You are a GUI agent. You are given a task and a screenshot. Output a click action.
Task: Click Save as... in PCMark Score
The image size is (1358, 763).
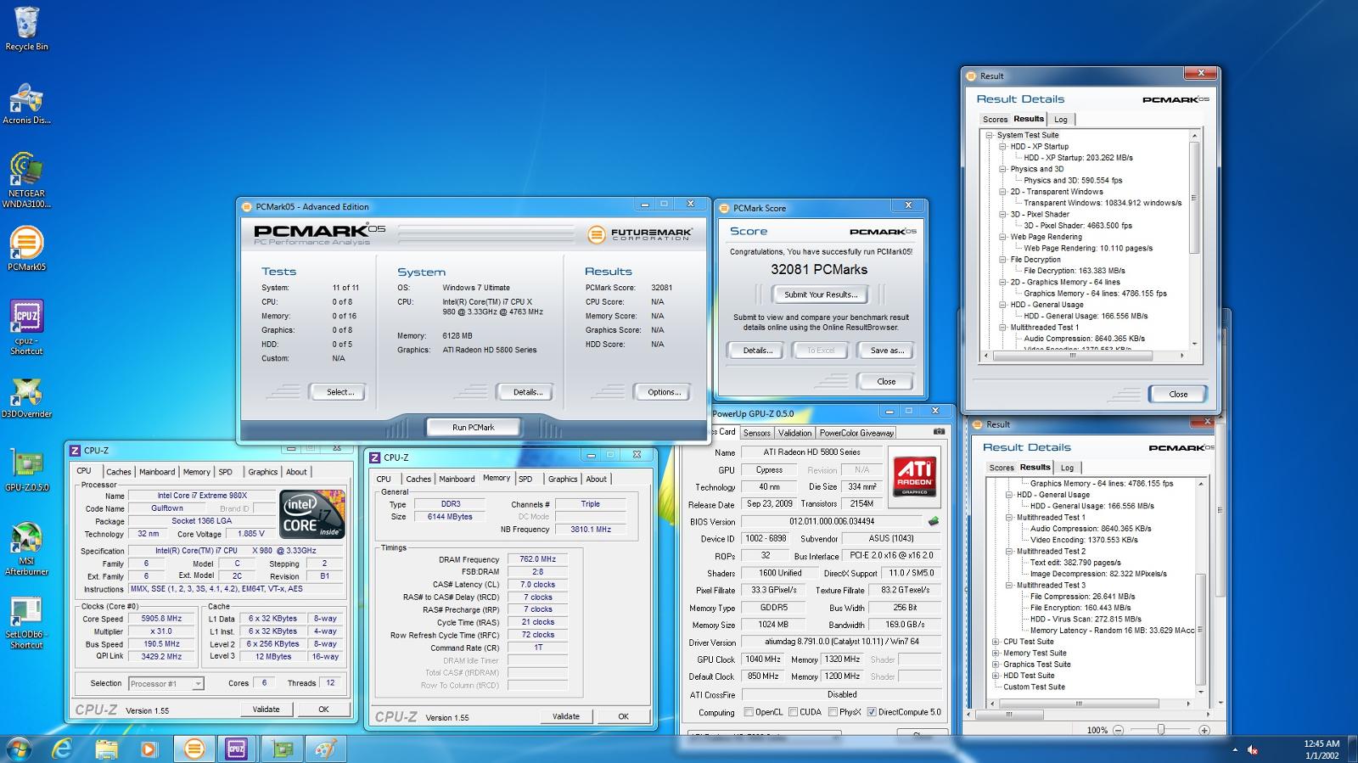coord(886,350)
